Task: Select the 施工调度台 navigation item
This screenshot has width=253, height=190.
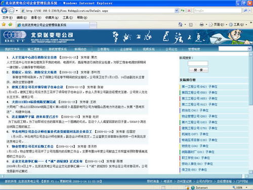Action: [35, 49]
